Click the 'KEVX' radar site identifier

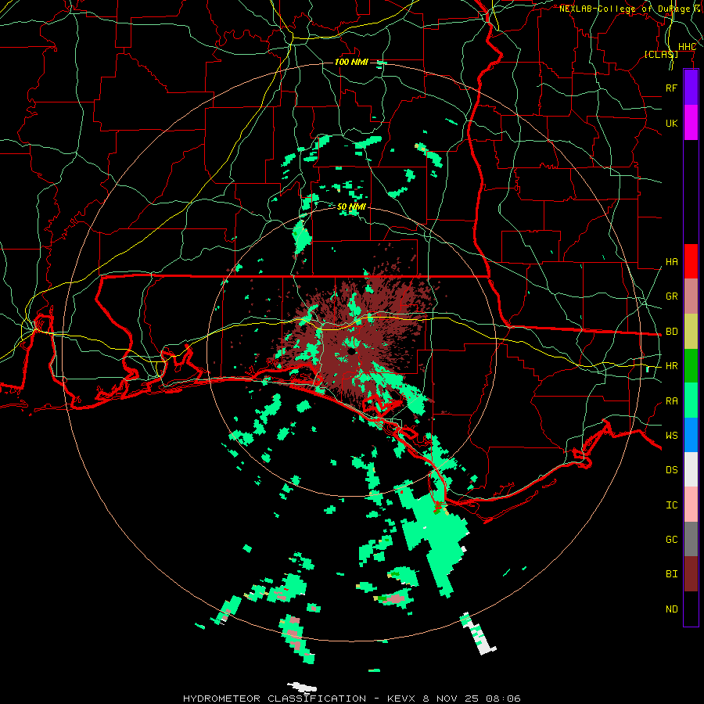click(x=401, y=699)
